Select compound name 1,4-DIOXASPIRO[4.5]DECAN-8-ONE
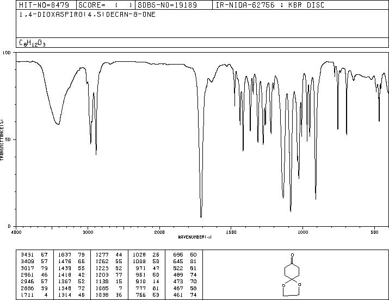This screenshot has height=300, width=389. (x=88, y=15)
